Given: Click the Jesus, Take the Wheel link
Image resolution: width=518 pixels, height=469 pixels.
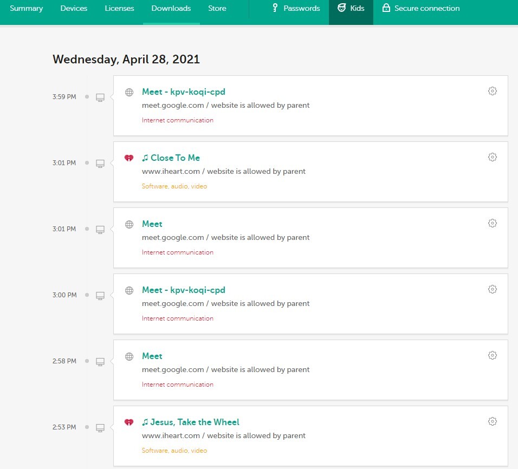Looking at the screenshot, I should click(x=195, y=422).
